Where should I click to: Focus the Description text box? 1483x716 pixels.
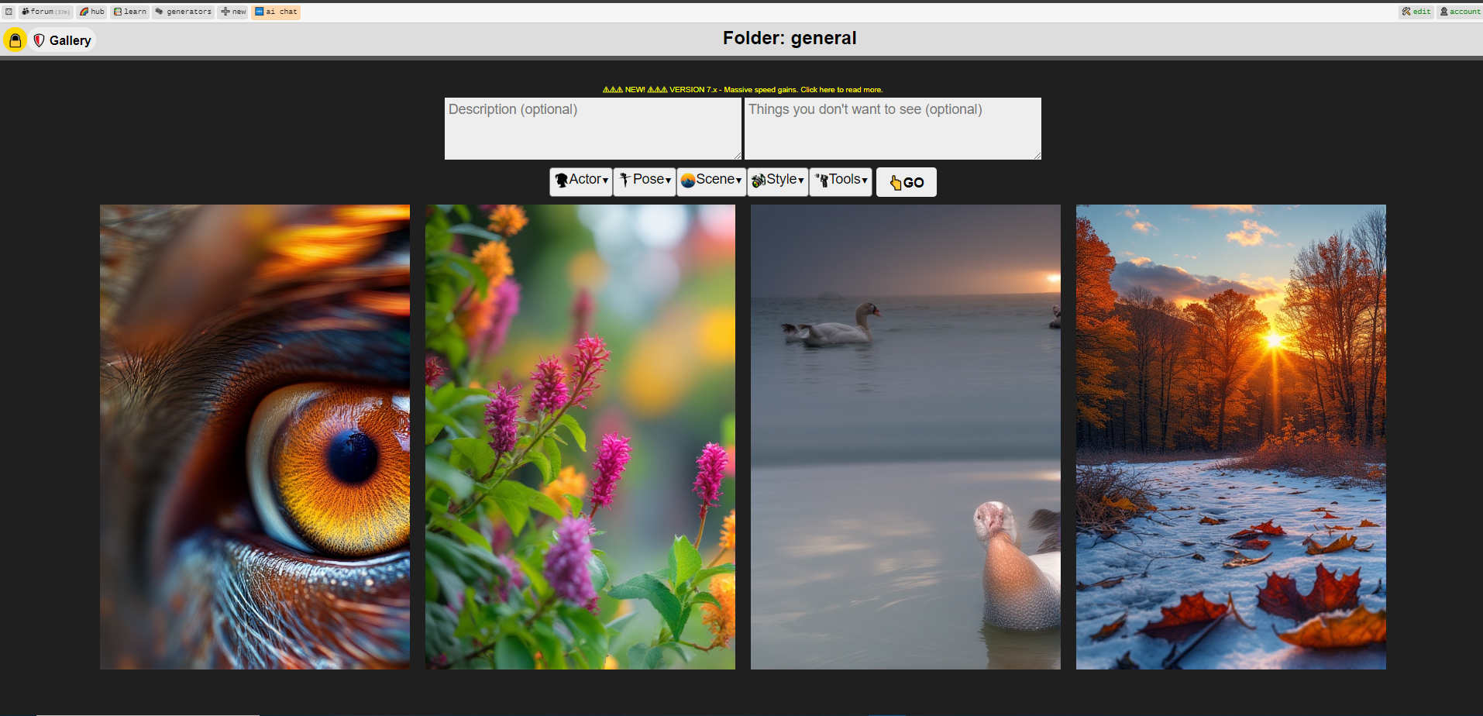click(x=593, y=129)
